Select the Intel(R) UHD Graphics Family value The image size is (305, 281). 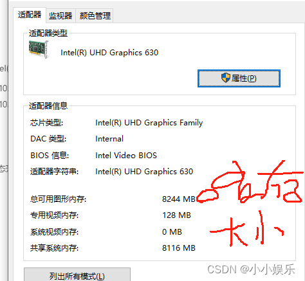pos(149,123)
